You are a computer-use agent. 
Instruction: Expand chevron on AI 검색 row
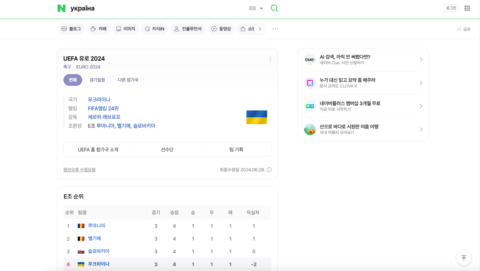pos(421,60)
